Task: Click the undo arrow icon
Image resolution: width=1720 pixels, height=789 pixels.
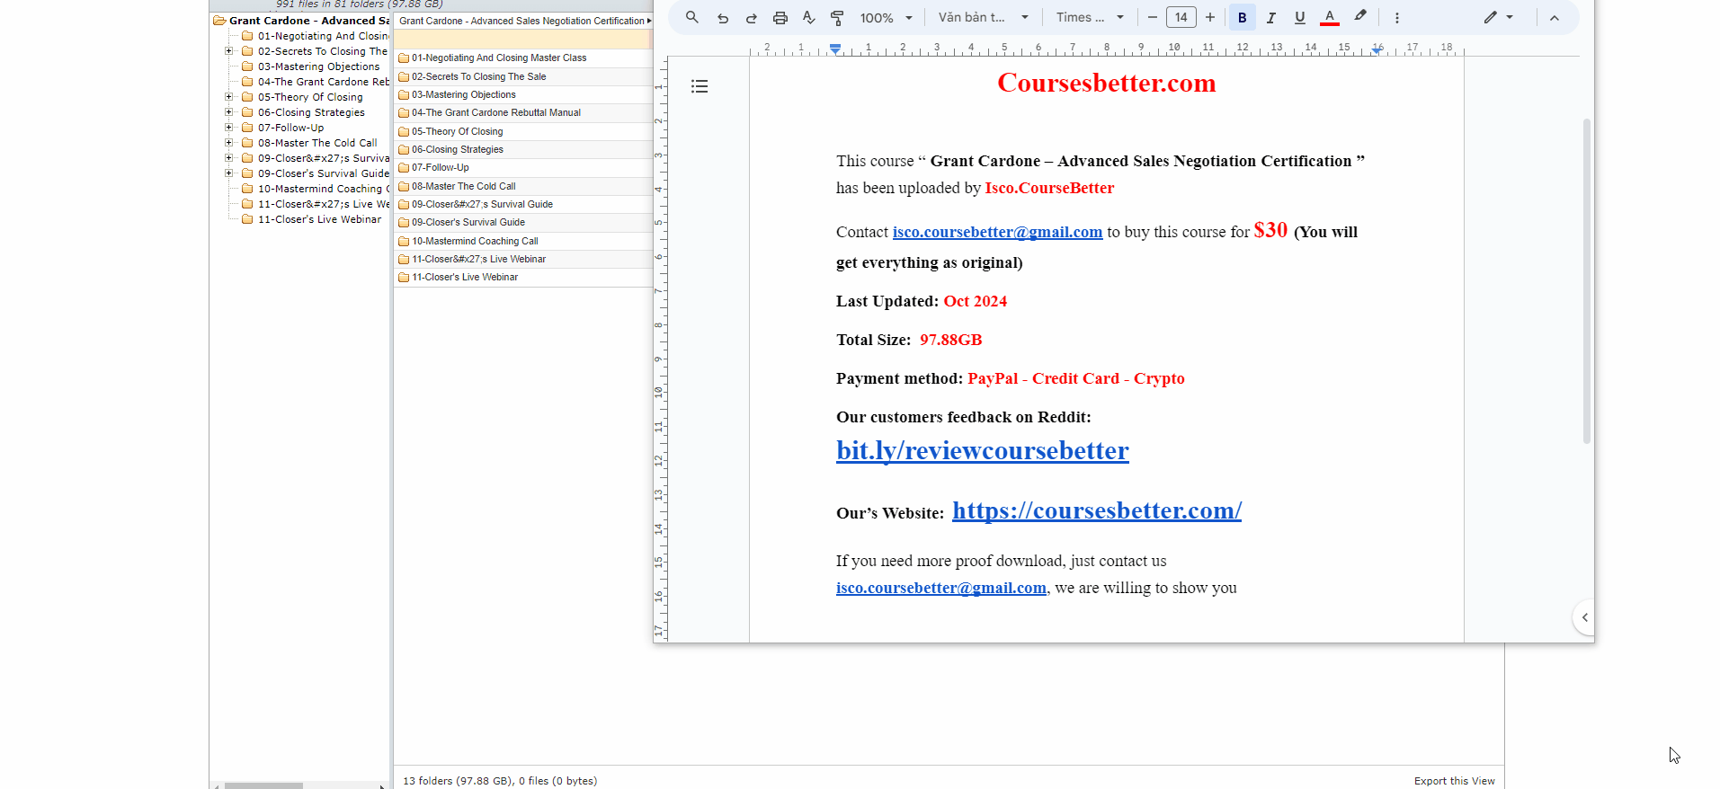Action: pos(722,17)
